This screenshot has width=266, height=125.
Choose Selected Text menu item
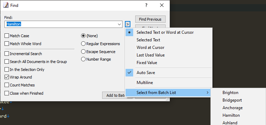click(169, 40)
